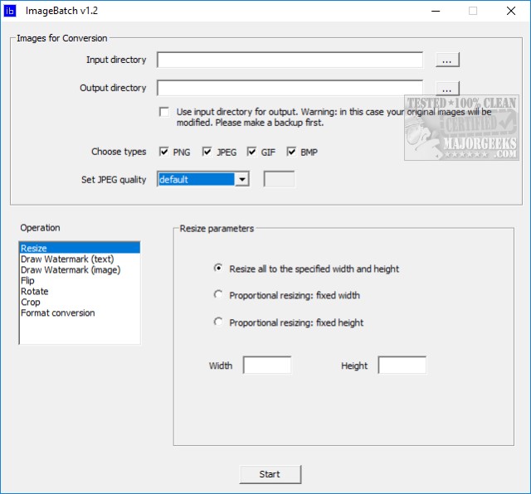531x494 pixels.
Task: Minimize the ImageBatch window
Action: (436, 11)
